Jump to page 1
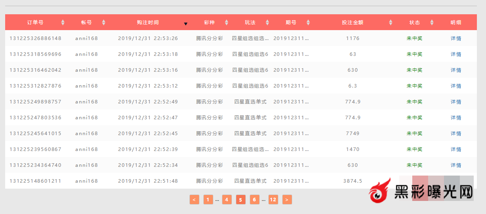Viewport: 486px width, 214px height. pyautogui.click(x=208, y=200)
